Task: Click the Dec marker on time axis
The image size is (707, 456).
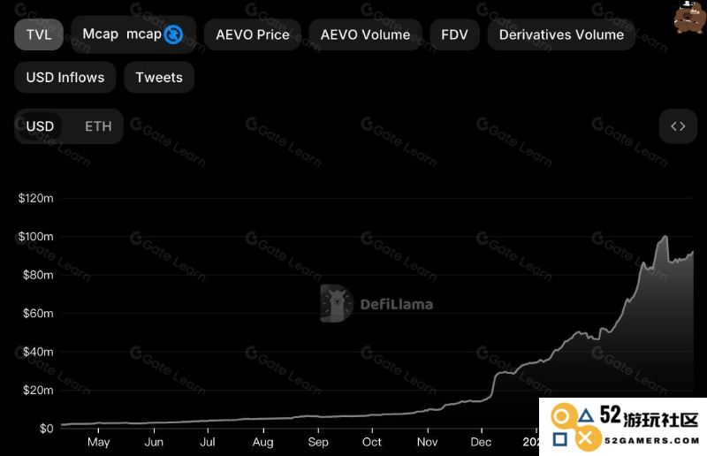Action: coord(481,442)
